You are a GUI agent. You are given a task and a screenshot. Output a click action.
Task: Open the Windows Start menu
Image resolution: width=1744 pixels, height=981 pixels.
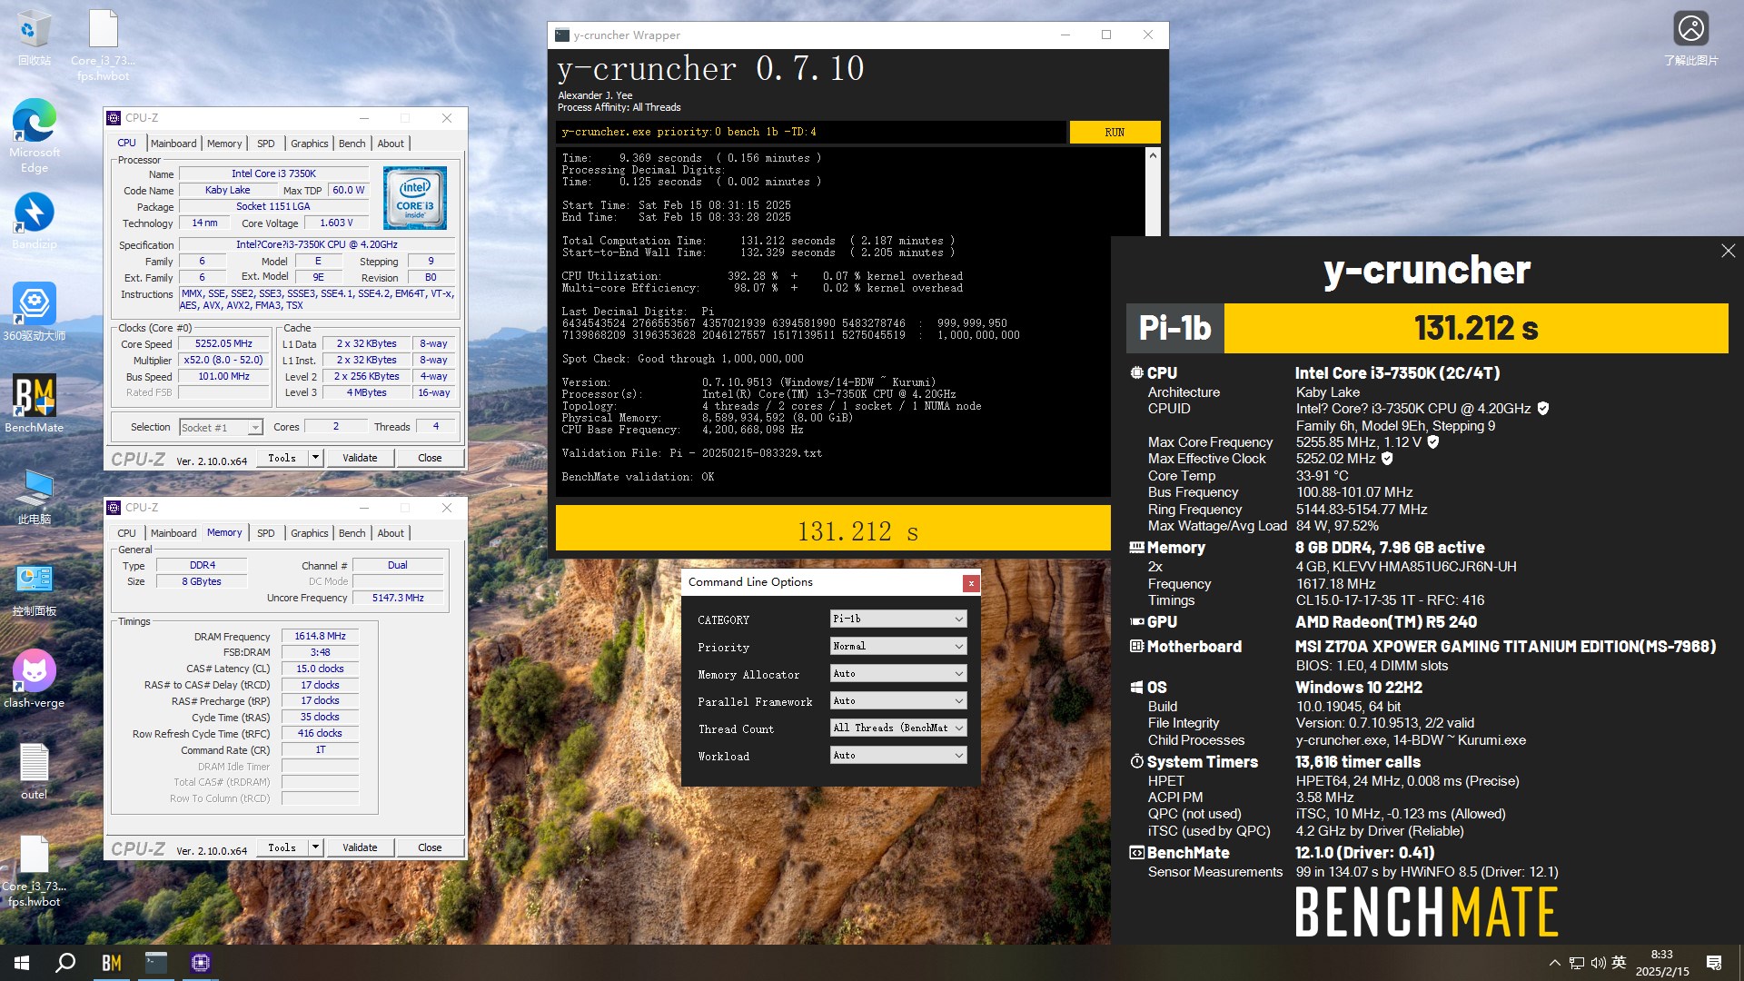pos(22,963)
